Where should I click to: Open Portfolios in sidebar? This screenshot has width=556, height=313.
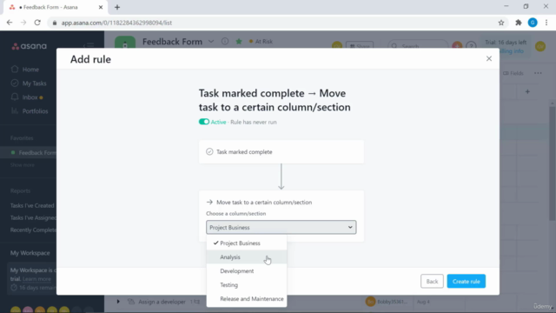tap(30, 111)
